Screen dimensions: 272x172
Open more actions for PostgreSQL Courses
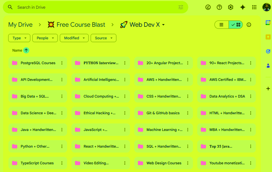62,63
